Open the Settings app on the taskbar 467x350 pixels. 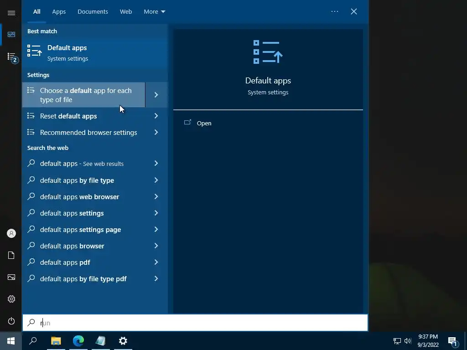(123, 341)
